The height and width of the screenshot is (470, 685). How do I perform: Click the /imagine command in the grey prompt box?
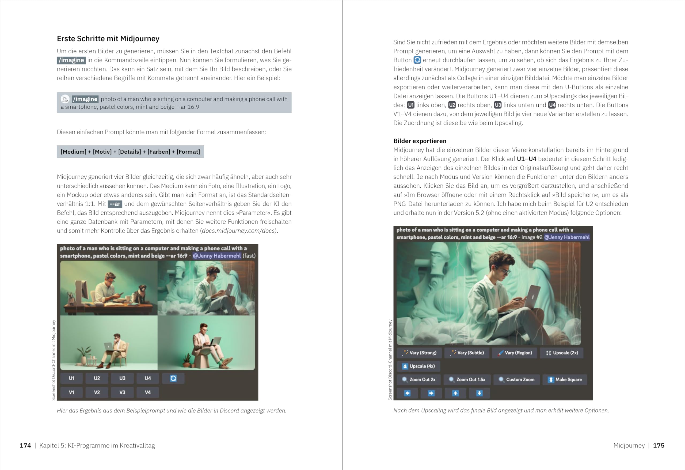coord(85,99)
